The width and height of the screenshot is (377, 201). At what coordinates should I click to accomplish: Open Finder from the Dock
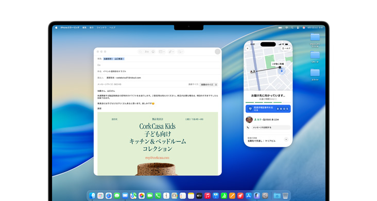92,196
